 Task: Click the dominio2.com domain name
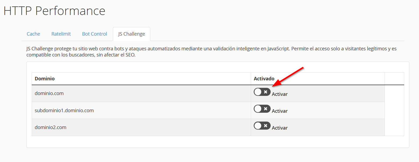[51, 127]
